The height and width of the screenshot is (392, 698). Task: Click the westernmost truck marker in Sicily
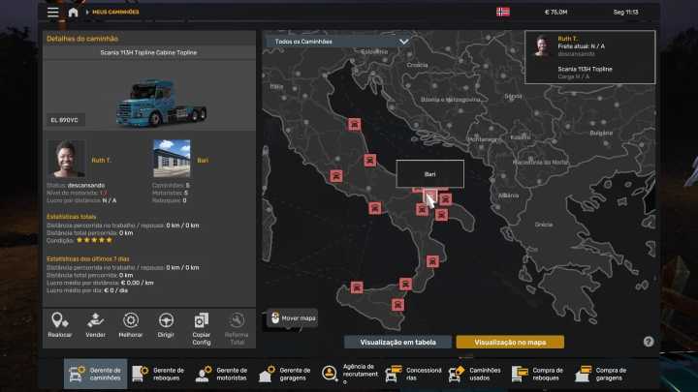357,287
